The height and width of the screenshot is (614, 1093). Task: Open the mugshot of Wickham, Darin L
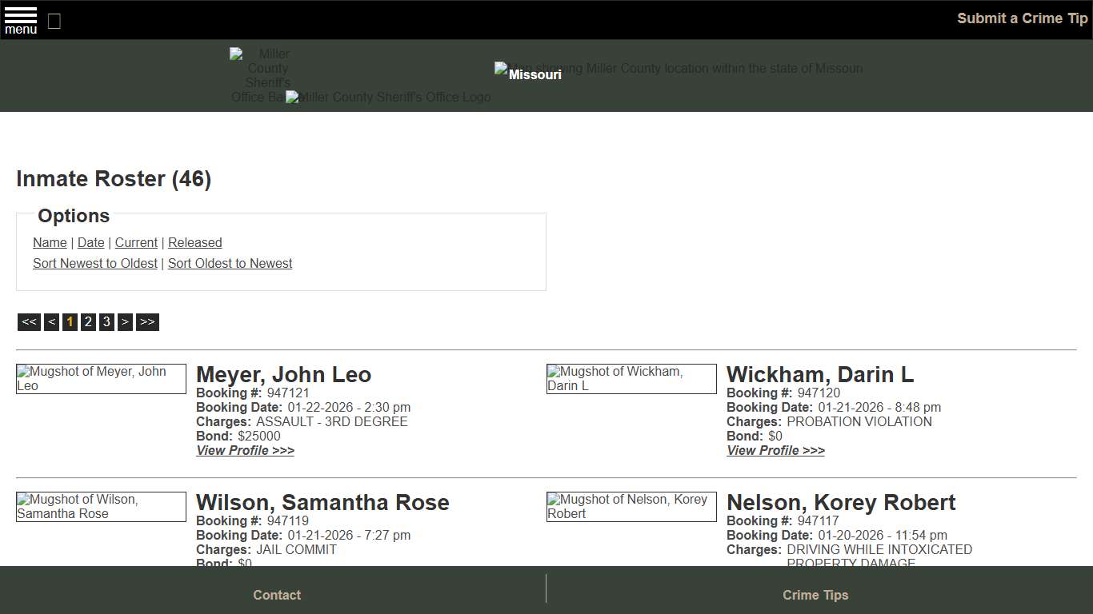pos(631,378)
